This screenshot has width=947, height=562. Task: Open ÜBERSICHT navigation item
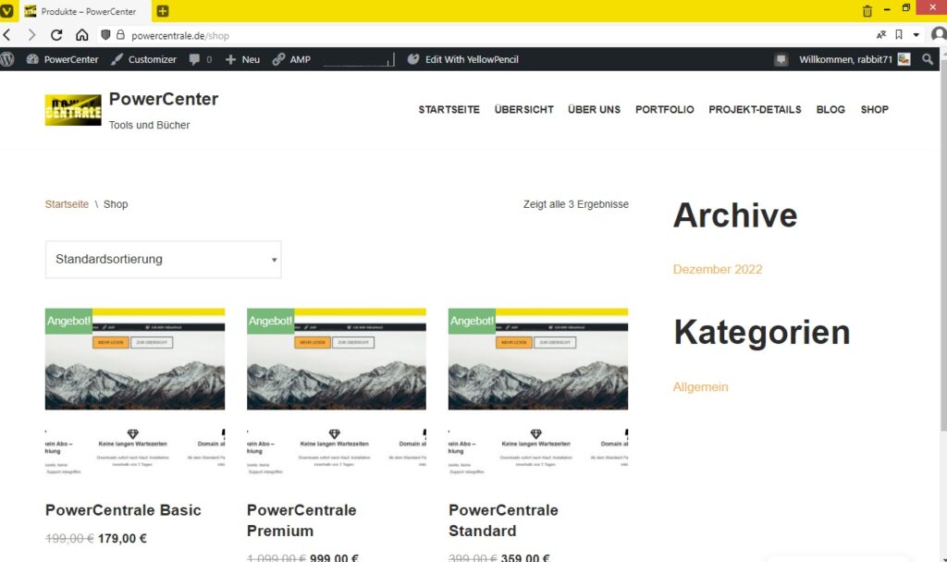523,109
